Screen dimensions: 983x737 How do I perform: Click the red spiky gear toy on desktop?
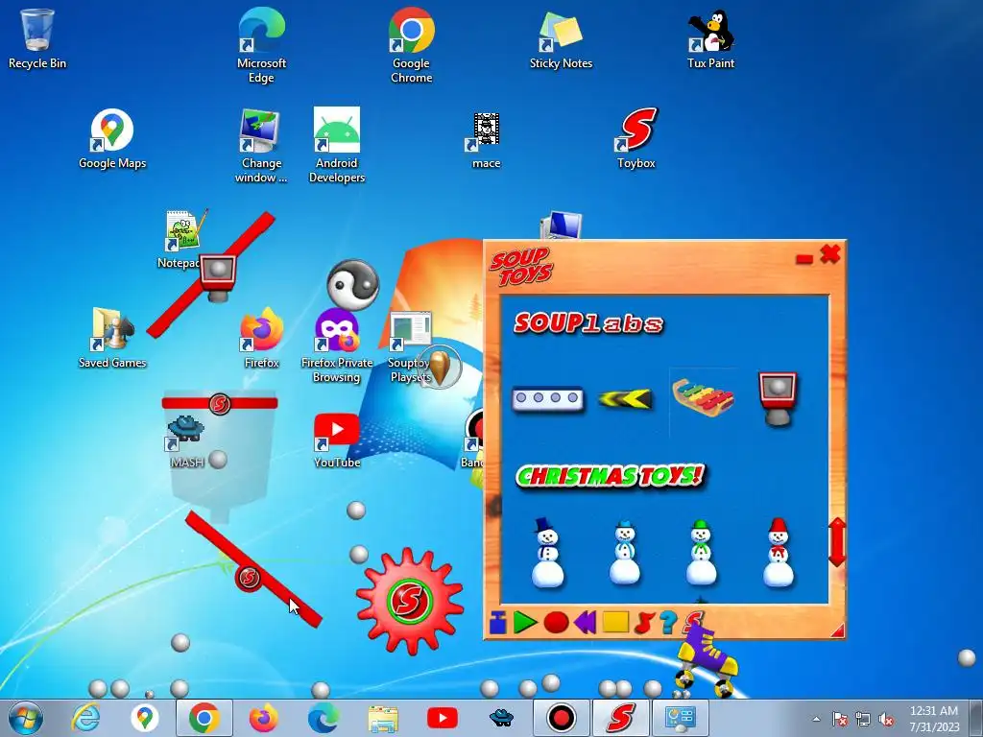[x=409, y=601]
